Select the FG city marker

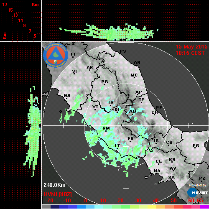195,148
